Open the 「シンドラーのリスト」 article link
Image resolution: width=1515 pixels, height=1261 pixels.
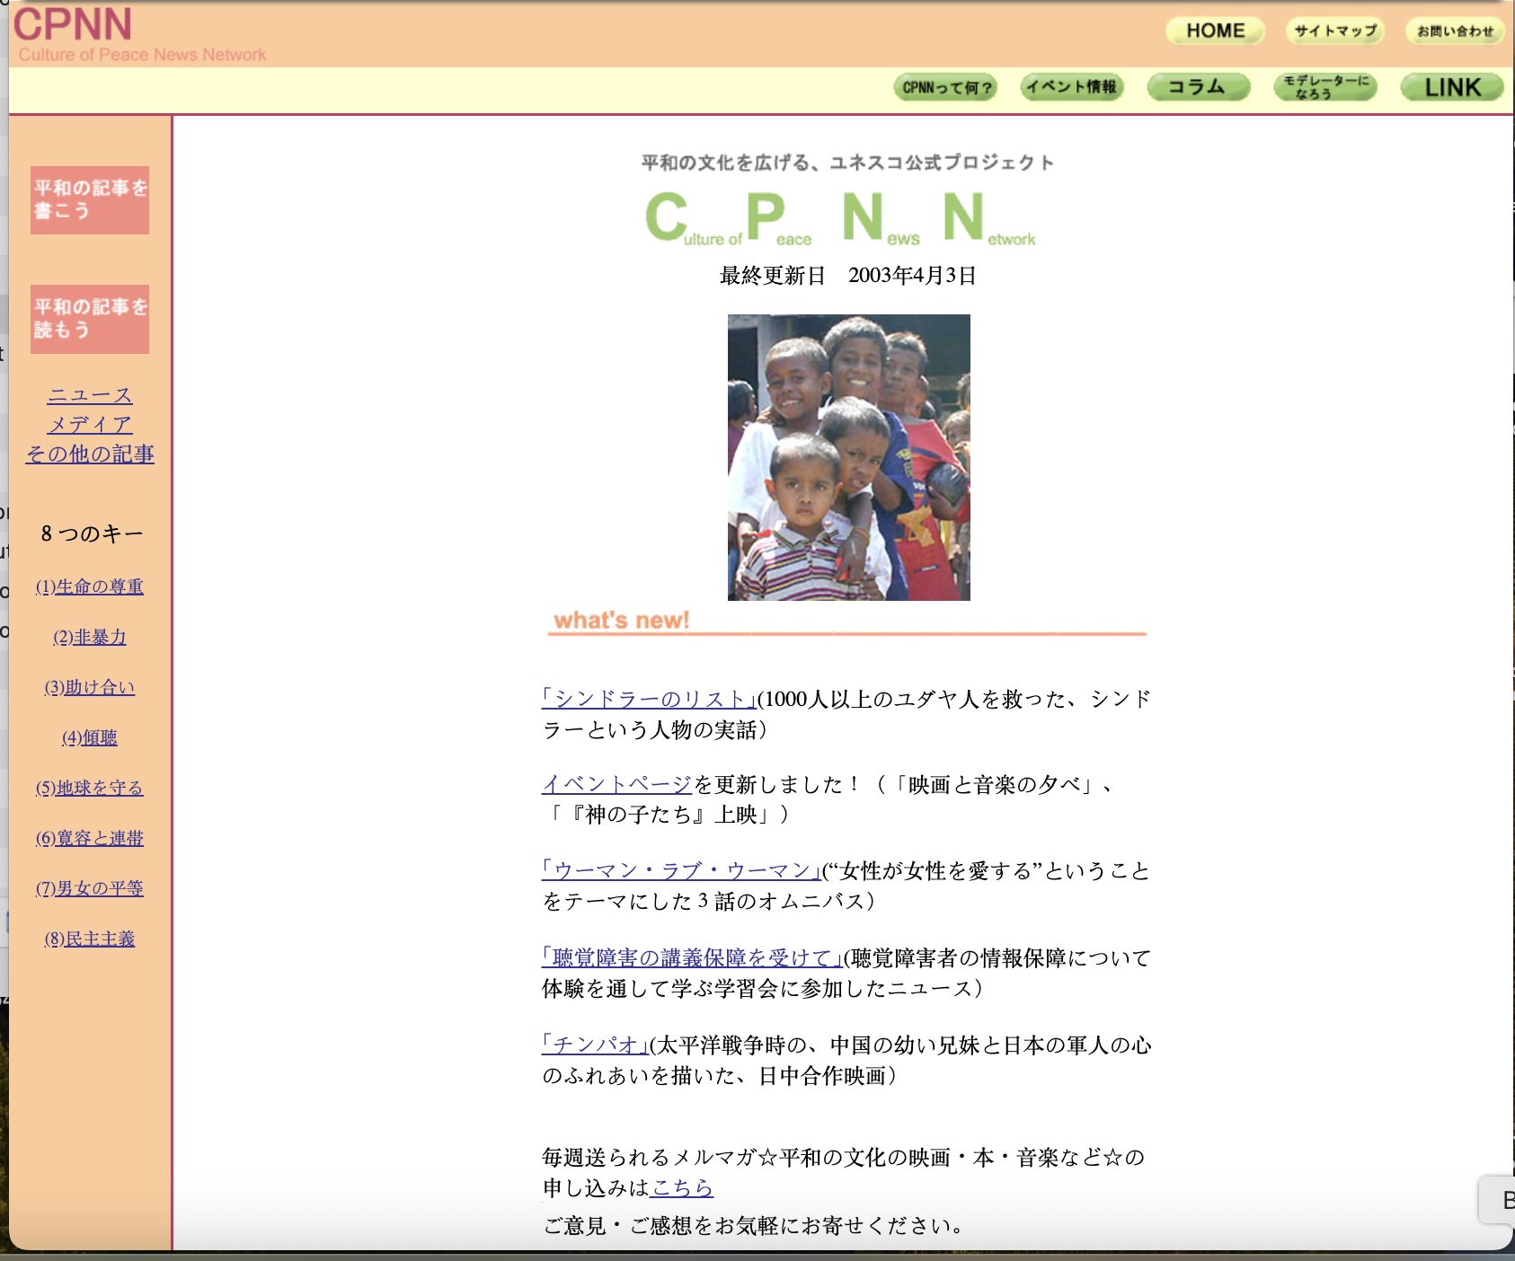pos(649,699)
